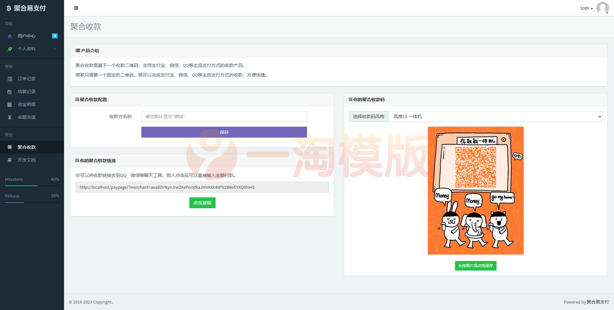Open 开发文档 in the sidebar
Screen dimensions: 614x310
pos(32,160)
